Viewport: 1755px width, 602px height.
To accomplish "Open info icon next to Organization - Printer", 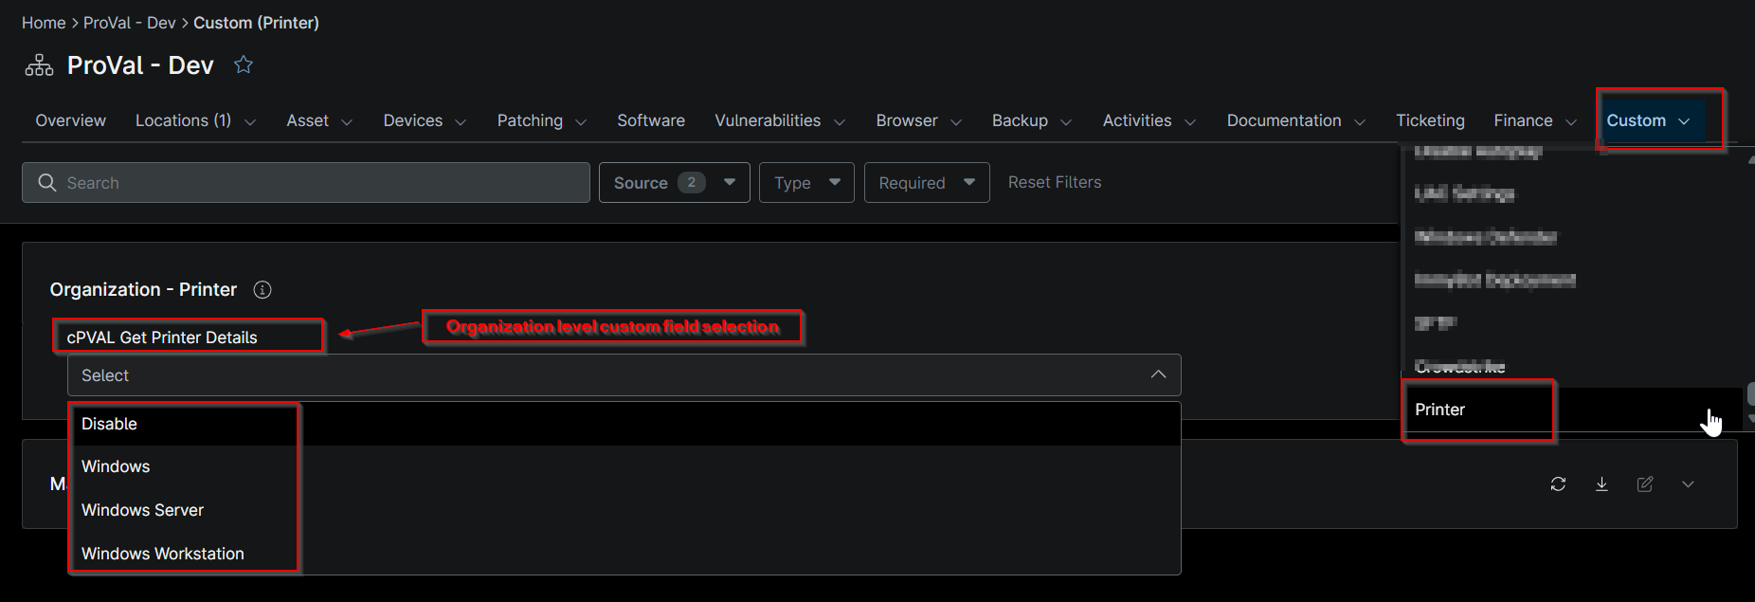I will click(262, 290).
